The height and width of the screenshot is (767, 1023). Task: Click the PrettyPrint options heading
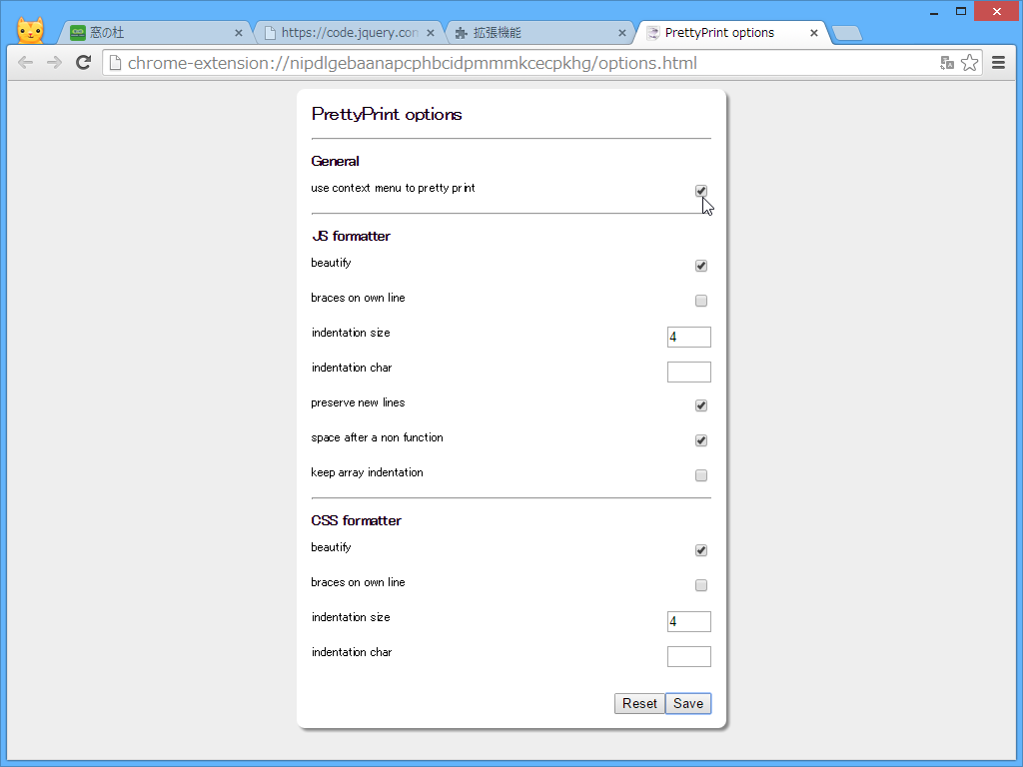point(387,114)
